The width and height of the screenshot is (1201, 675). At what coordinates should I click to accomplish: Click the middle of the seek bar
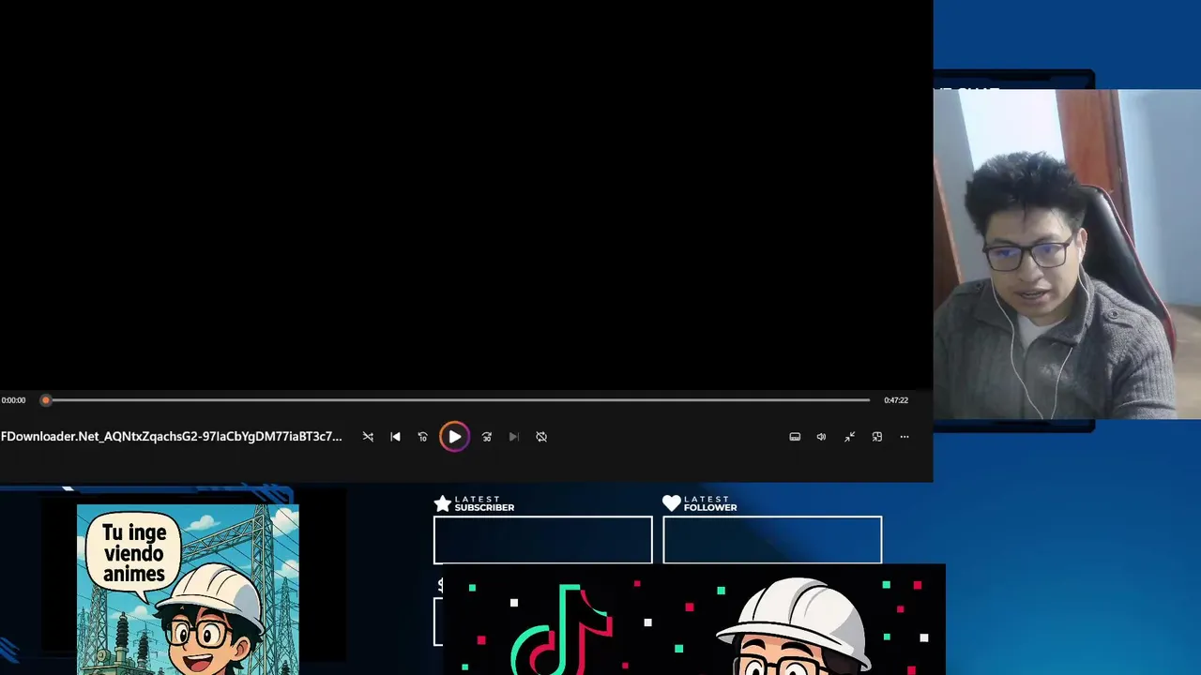click(x=458, y=400)
